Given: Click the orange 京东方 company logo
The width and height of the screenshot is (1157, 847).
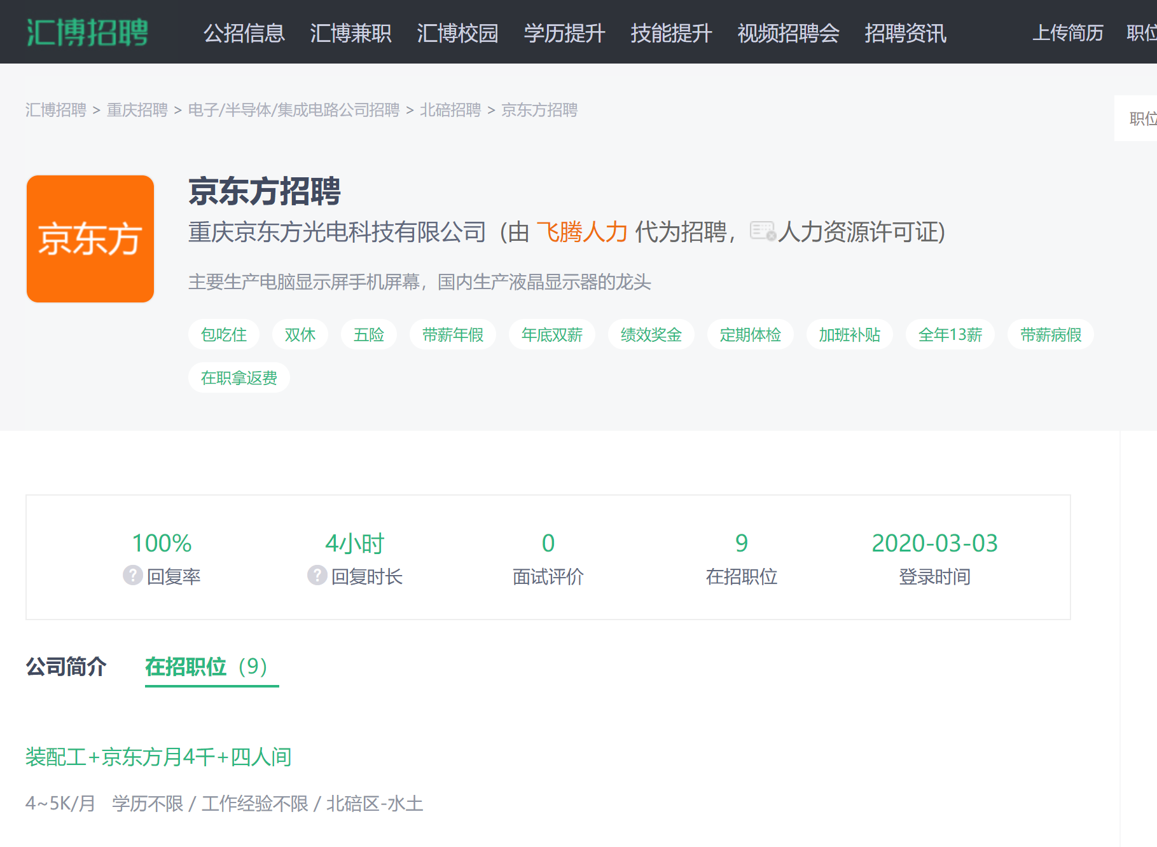Looking at the screenshot, I should [90, 239].
